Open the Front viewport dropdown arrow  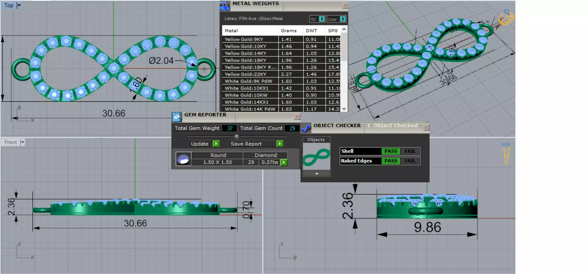click(x=22, y=142)
